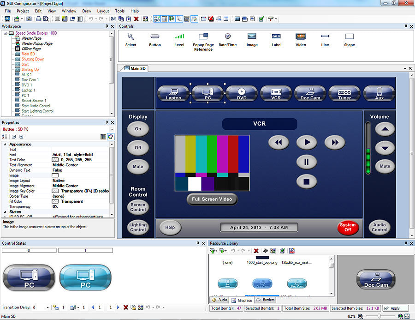Image resolution: width=415 pixels, height=320 pixels.
Task: Pick the Level control tool
Action: tap(179, 40)
